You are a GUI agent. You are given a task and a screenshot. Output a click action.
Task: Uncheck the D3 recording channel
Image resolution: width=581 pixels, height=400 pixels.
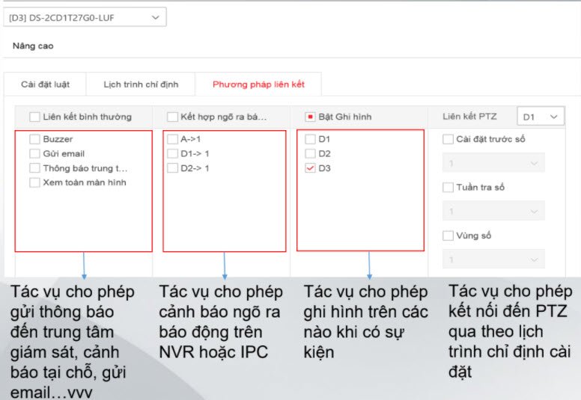click(x=310, y=168)
